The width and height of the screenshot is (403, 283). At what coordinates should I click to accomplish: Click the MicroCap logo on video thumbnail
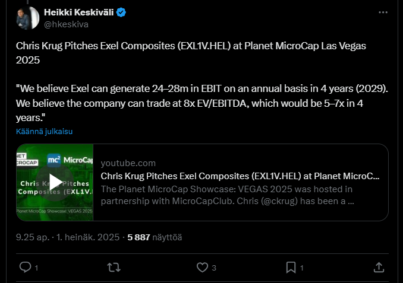(70, 160)
